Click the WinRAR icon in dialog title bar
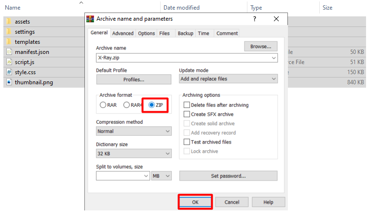This screenshot has width=367, height=222. (x=90, y=19)
